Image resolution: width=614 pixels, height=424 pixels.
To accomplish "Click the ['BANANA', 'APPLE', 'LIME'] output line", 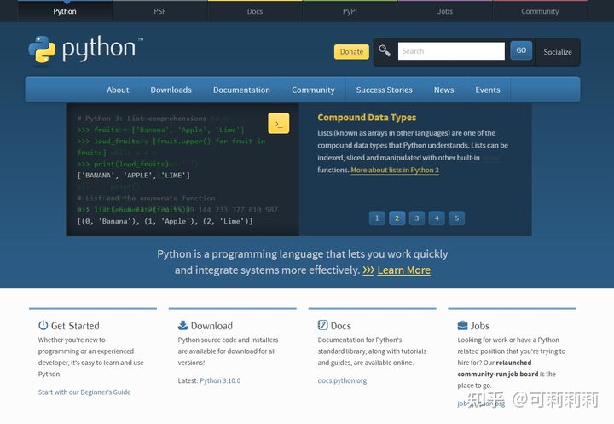I will point(134,176).
